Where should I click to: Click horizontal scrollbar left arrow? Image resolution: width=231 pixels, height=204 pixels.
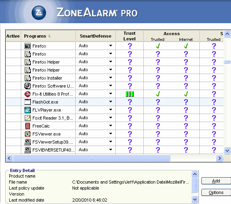pyautogui.click(x=9, y=158)
